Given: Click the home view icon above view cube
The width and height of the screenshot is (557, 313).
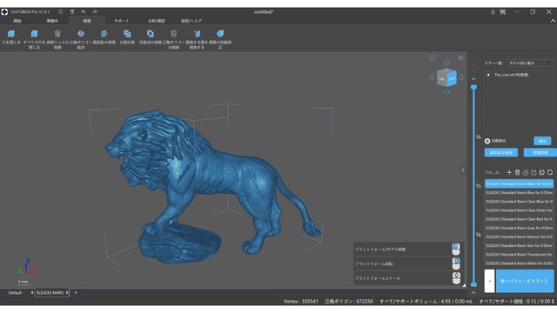Looking at the screenshot, I should [x=432, y=57].
